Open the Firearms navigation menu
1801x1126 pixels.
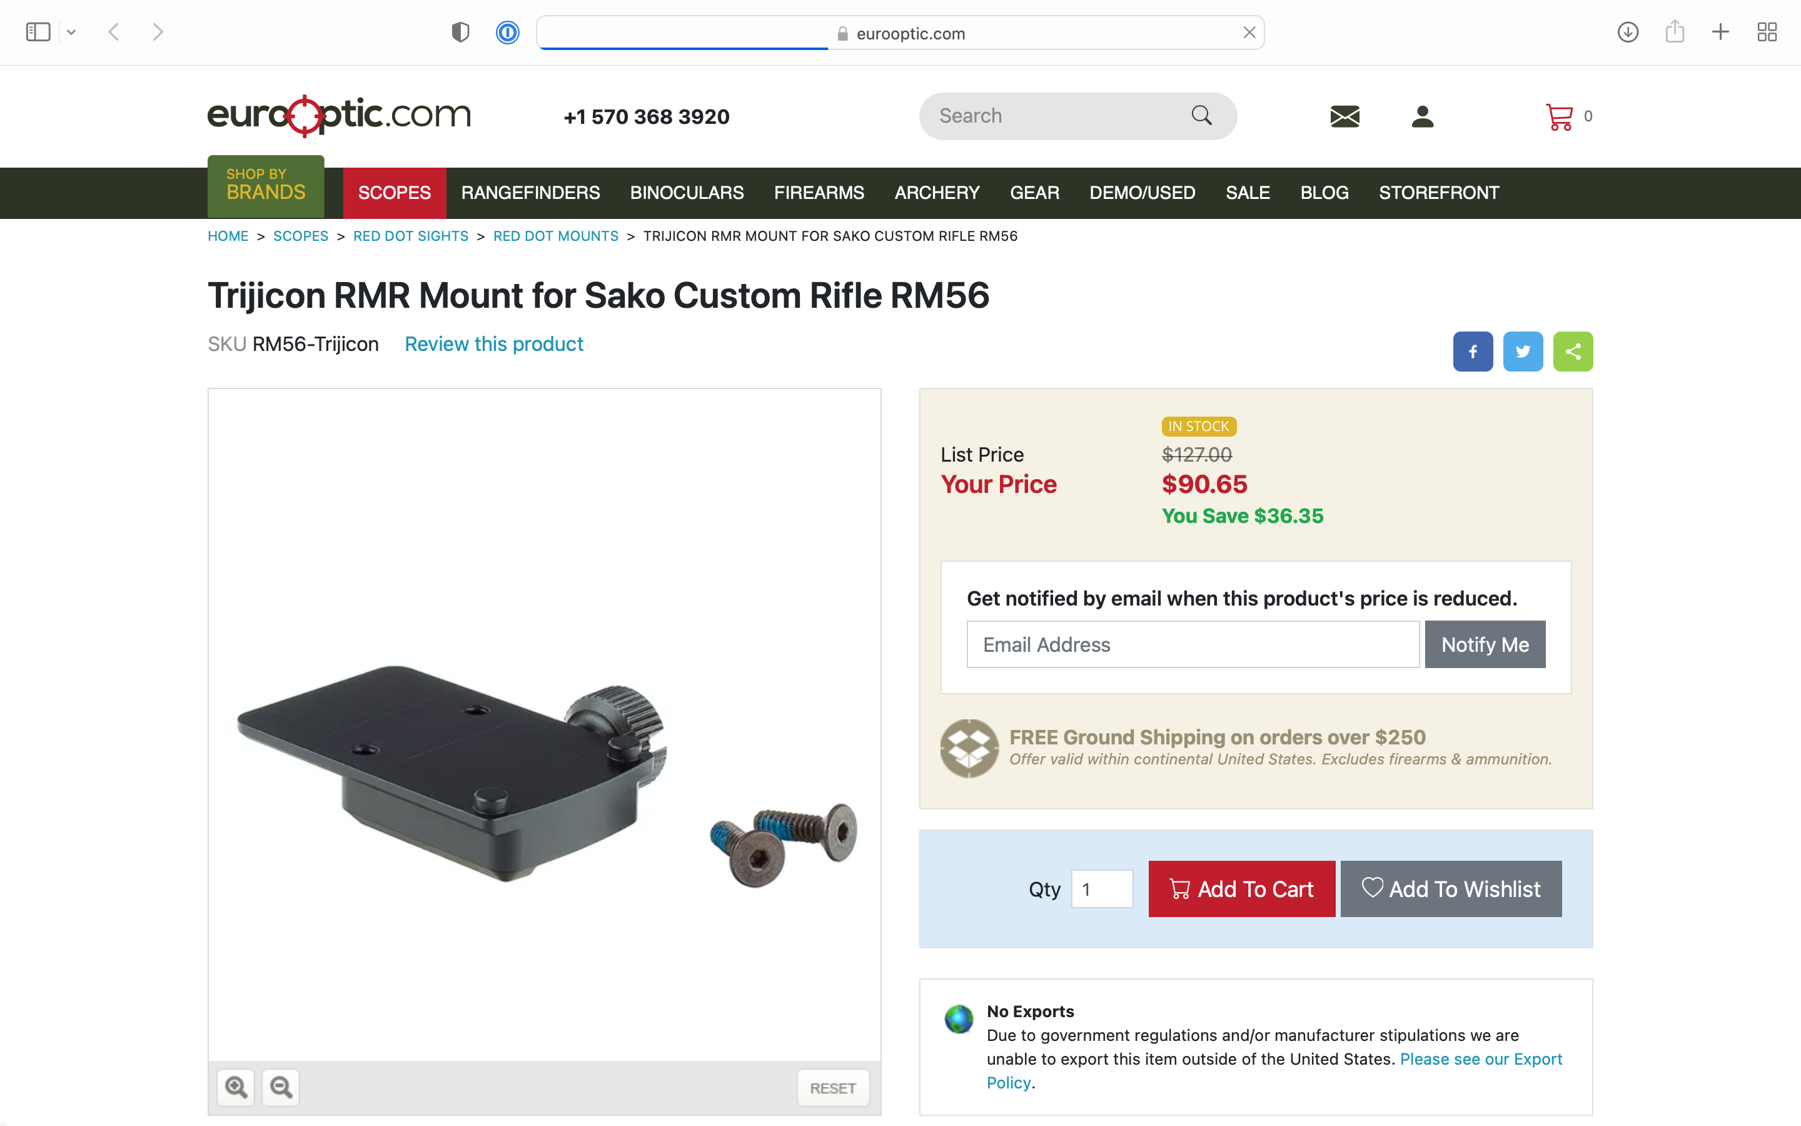click(x=819, y=193)
